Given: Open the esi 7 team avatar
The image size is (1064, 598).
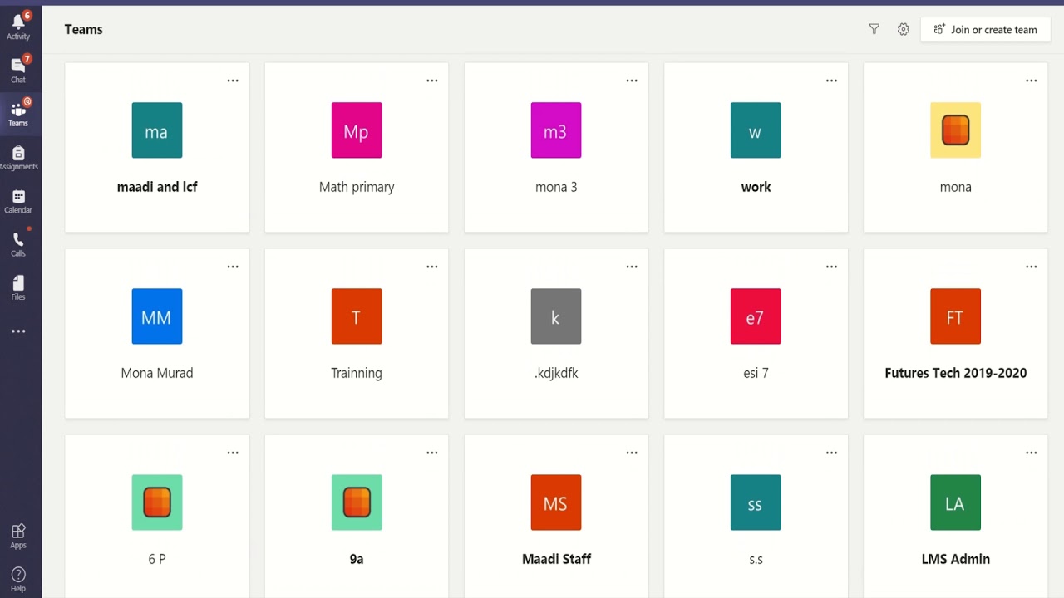Looking at the screenshot, I should tap(756, 316).
